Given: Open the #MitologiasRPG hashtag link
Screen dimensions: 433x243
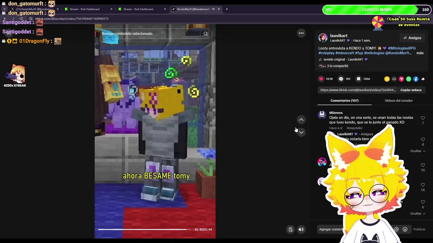Looking at the screenshot, I should pyautogui.click(x=402, y=48).
